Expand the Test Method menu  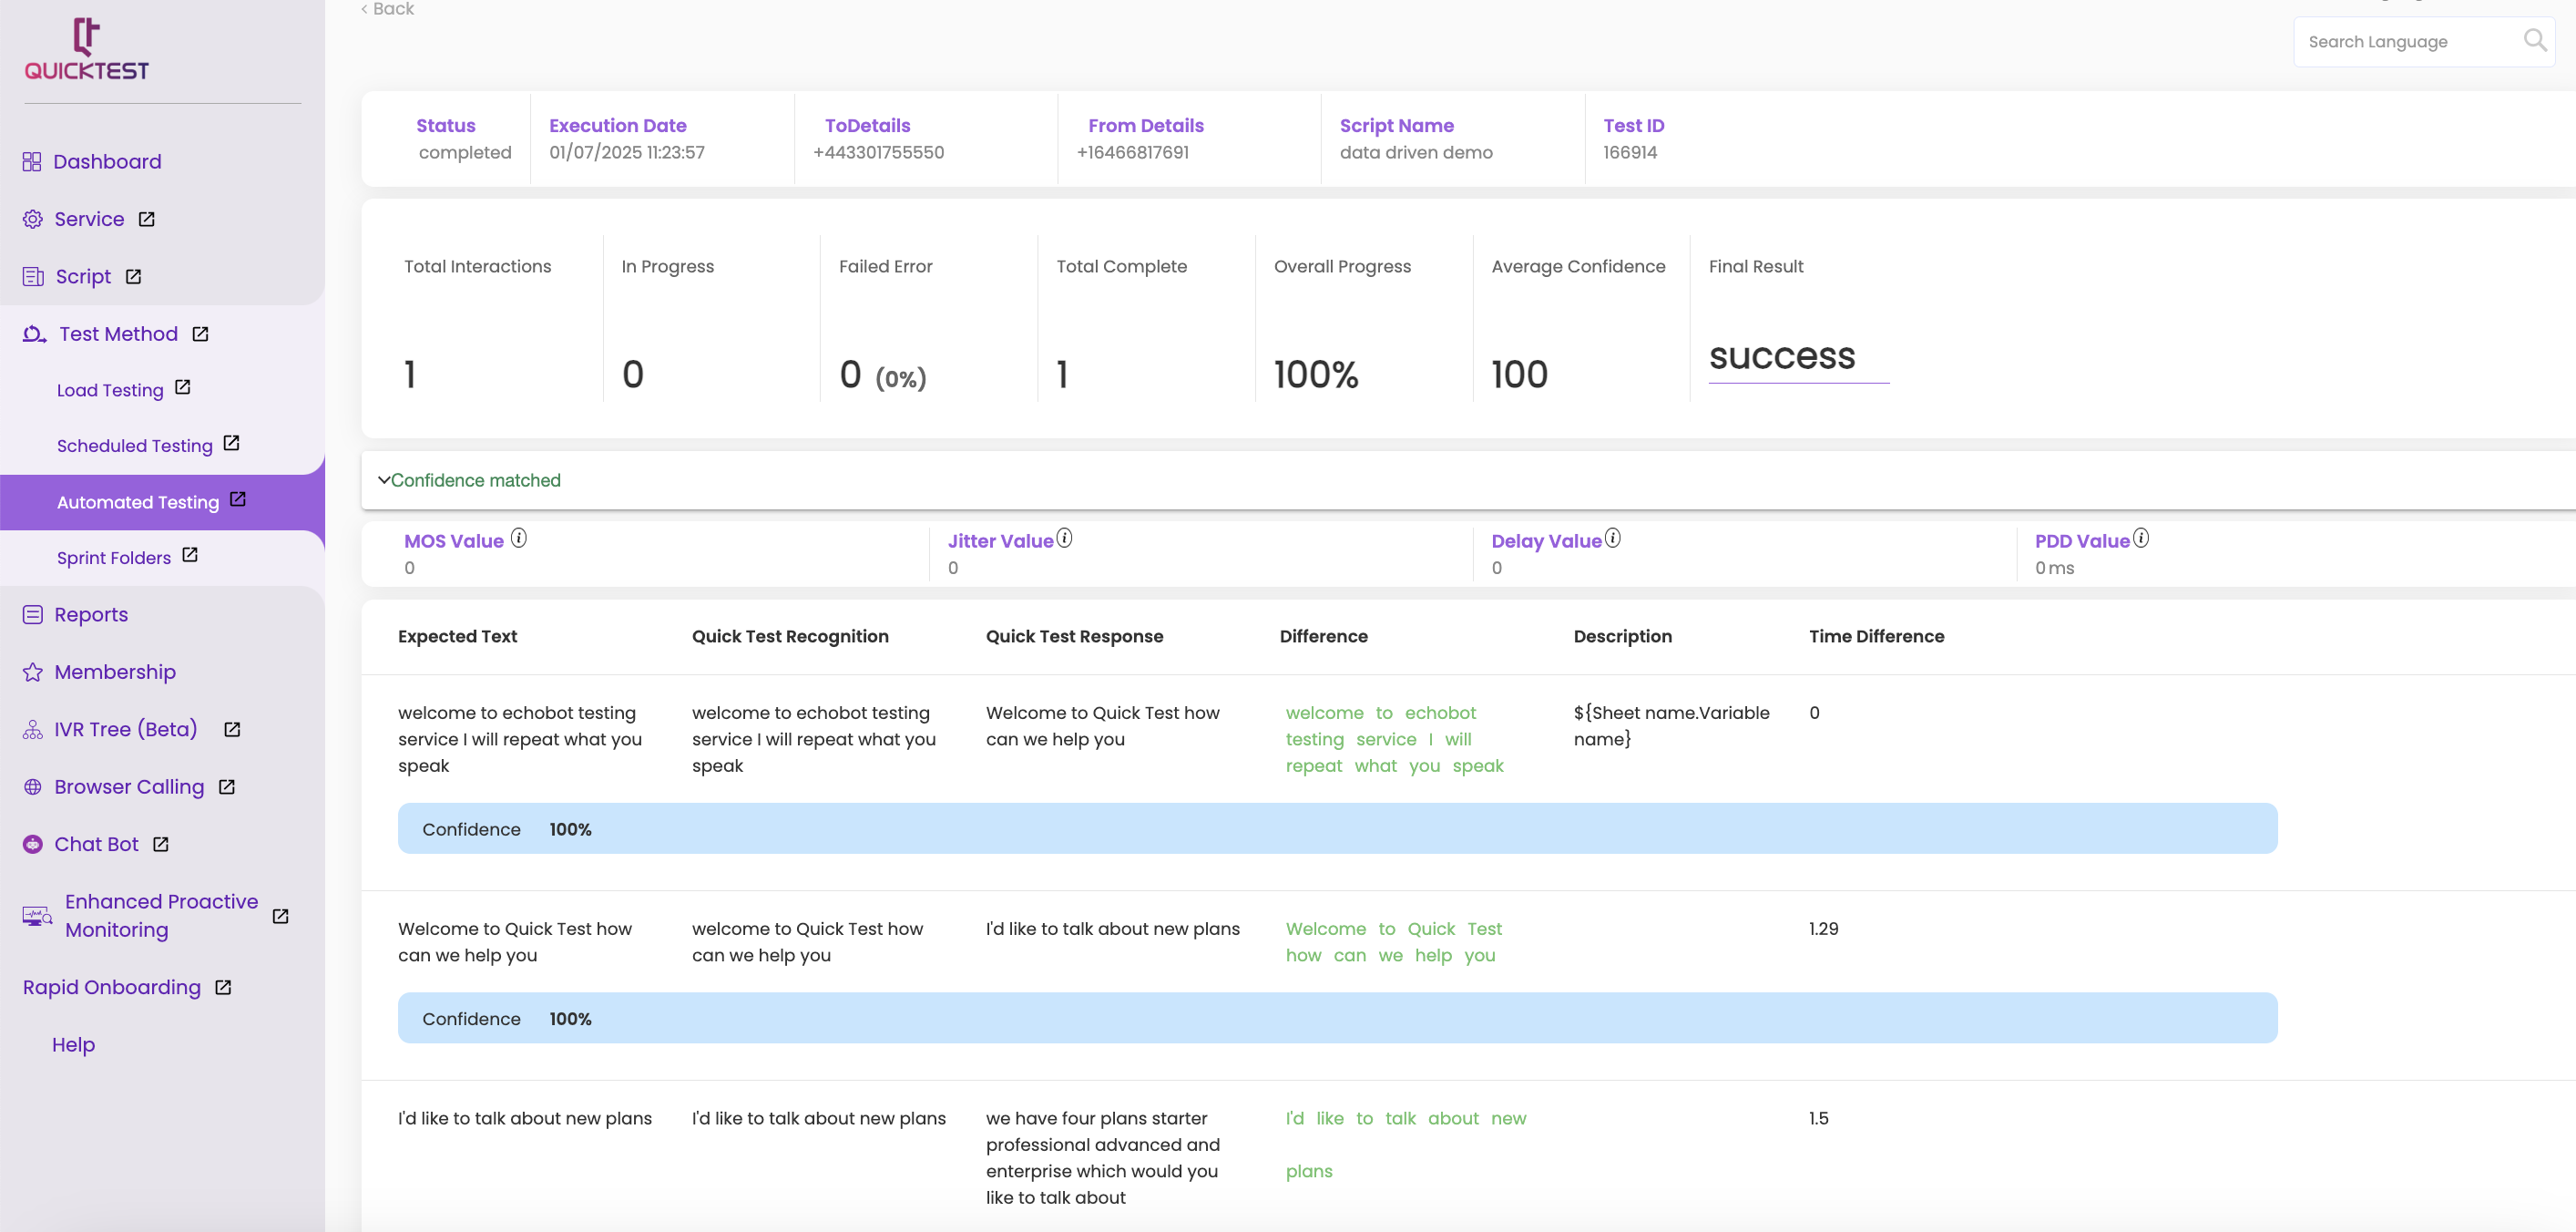118,334
